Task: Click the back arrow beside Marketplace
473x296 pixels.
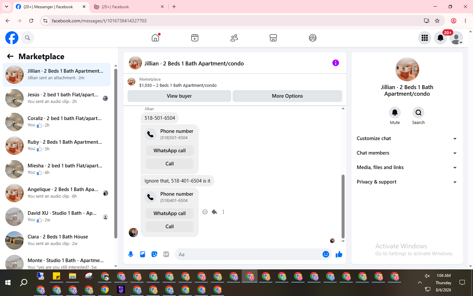Action: tap(10, 56)
